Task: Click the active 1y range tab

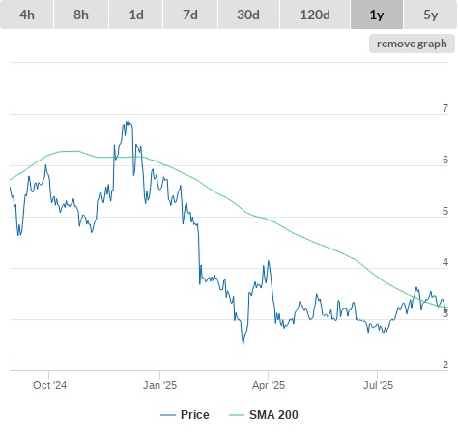Action: tap(377, 15)
